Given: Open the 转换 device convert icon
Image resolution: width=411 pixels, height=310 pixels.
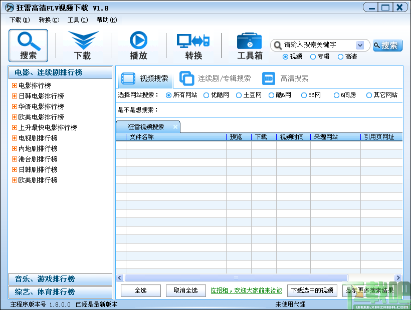Looking at the screenshot, I should (193, 45).
